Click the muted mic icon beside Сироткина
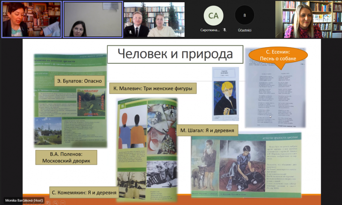342x205 pixels. click(x=230, y=30)
